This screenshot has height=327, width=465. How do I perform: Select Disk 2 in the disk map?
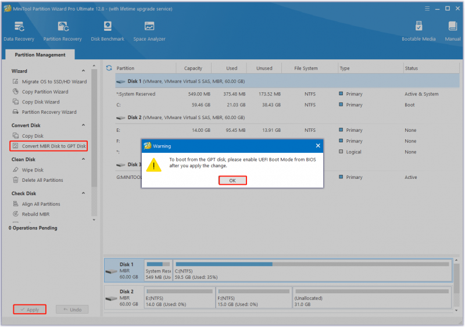(124, 297)
